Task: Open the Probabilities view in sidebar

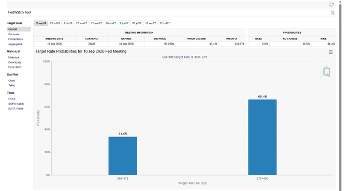Action: [x=16, y=39]
